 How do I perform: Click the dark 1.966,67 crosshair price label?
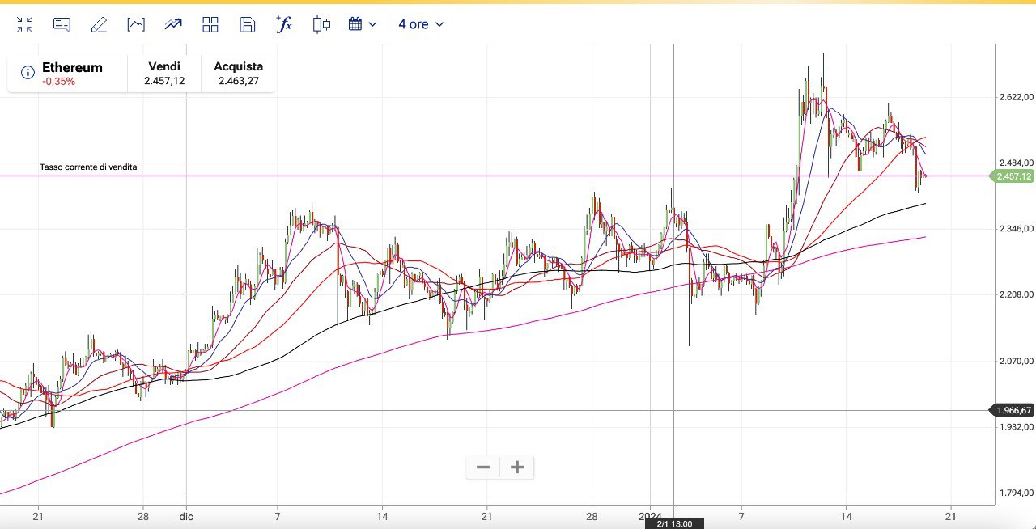(x=1013, y=410)
